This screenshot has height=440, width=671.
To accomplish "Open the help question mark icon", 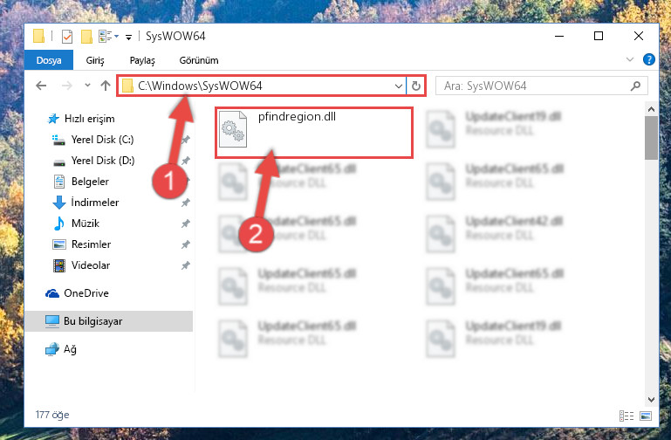I will 648,59.
